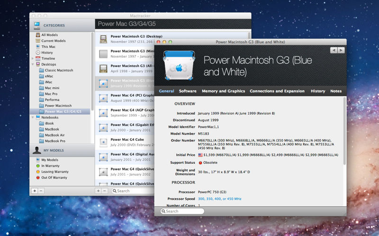
Task: Expand the Timeline disclosure triangle
Action: (33, 59)
